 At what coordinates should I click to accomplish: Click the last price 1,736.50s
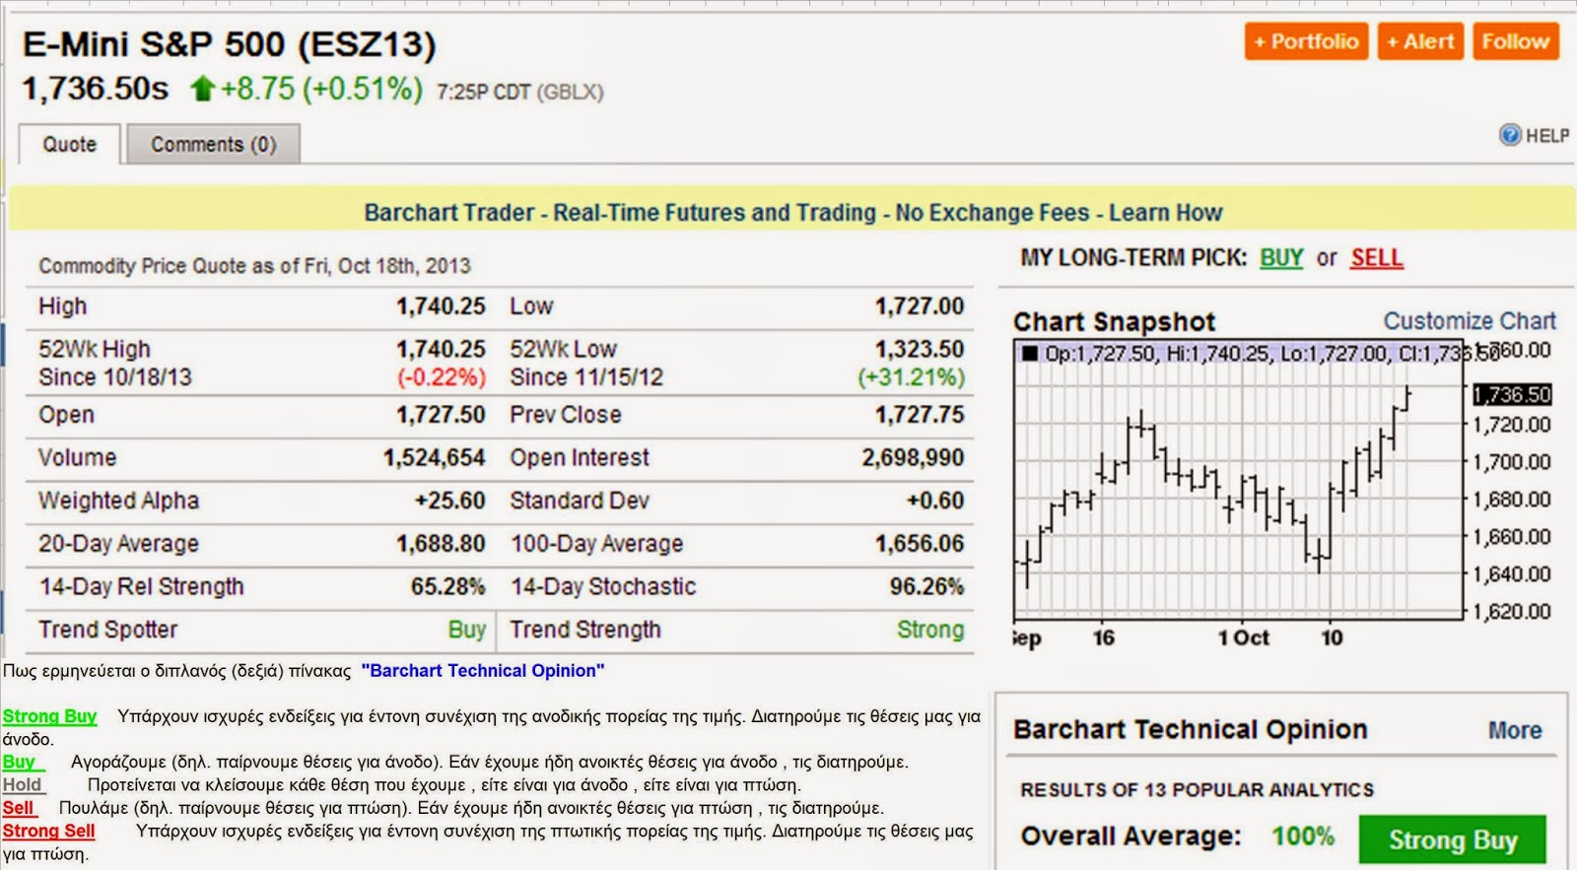96,89
